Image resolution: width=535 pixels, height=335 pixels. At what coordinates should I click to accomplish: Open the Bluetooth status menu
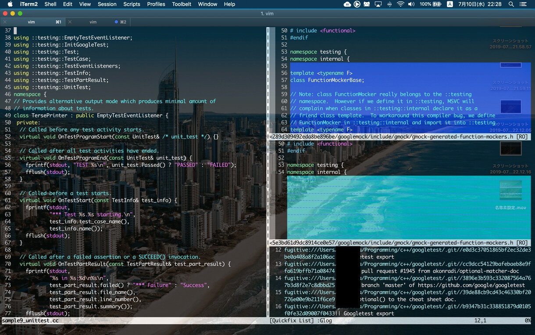coord(389,4)
